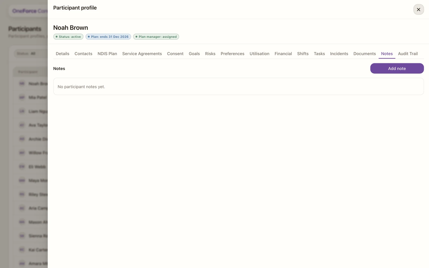Open the NDIS Plan tab
The width and height of the screenshot is (429, 268).
click(107, 54)
